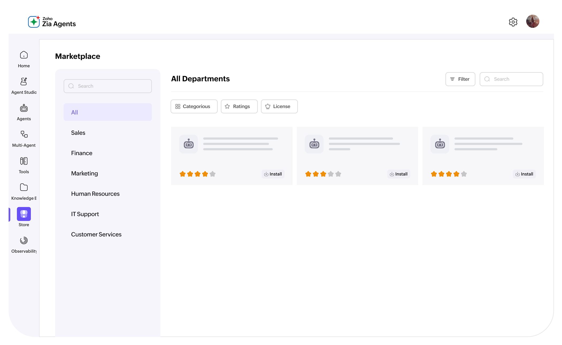This screenshot has width=562, height=345.
Task: Switch to the Sales department category
Action: pyautogui.click(x=78, y=133)
